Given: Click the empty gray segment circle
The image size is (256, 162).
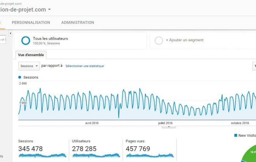Looking at the screenshot, I should (x=159, y=40).
